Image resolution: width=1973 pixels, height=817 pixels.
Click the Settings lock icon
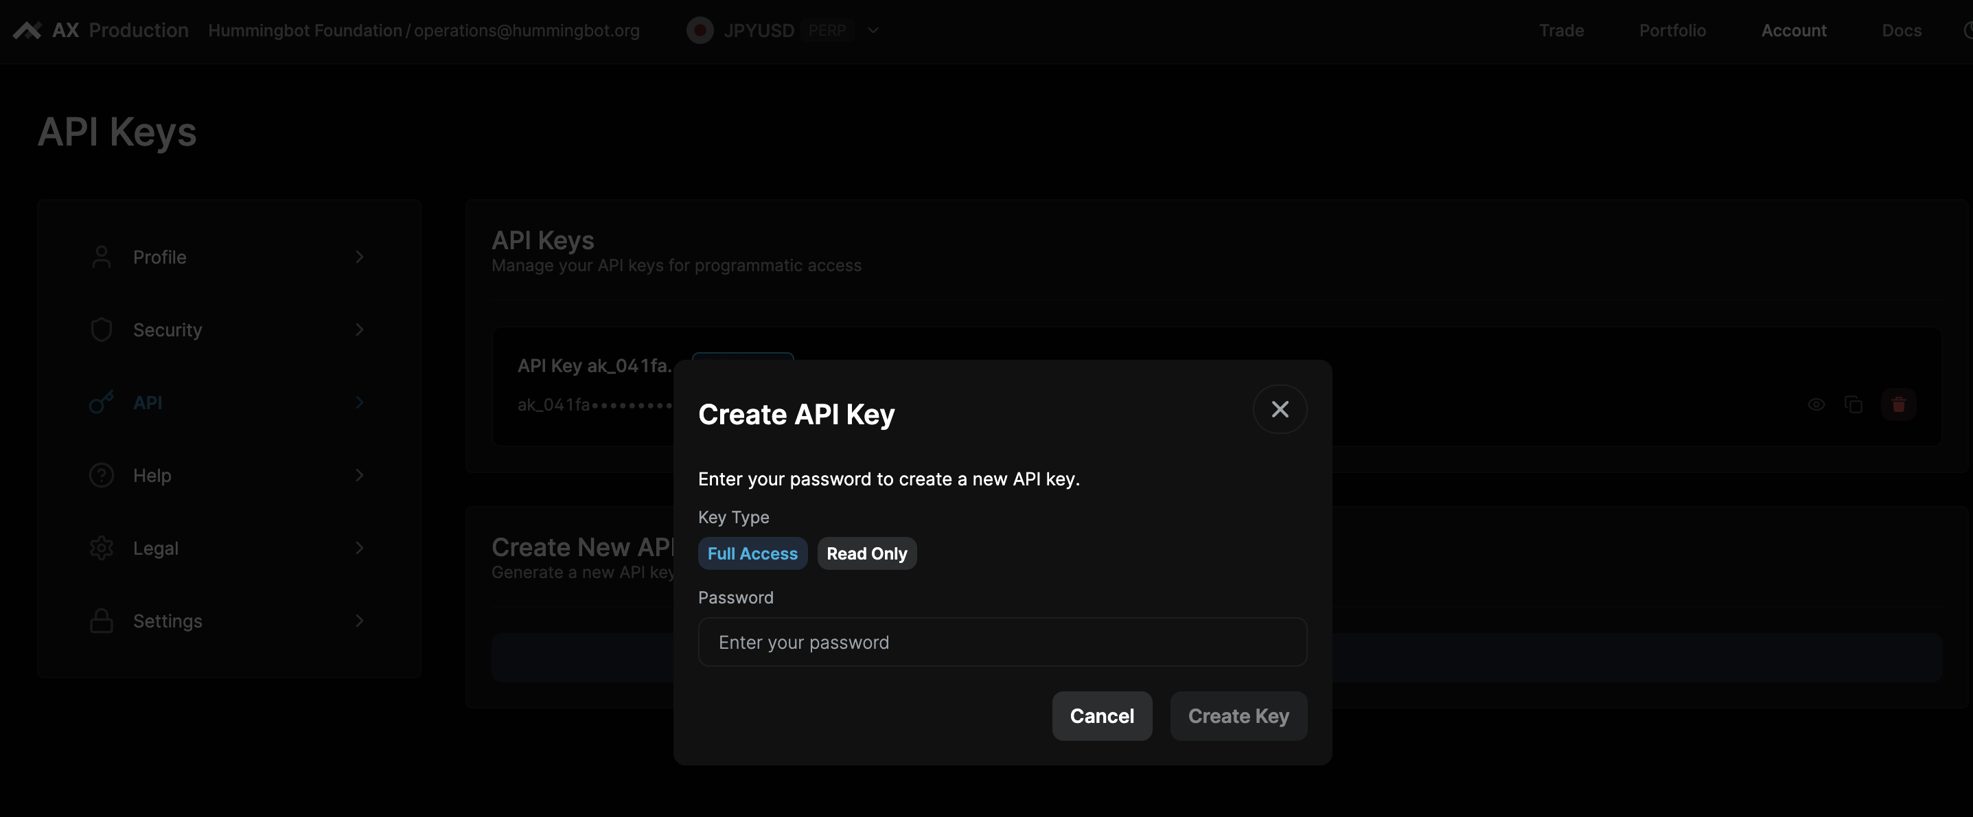[x=101, y=621]
